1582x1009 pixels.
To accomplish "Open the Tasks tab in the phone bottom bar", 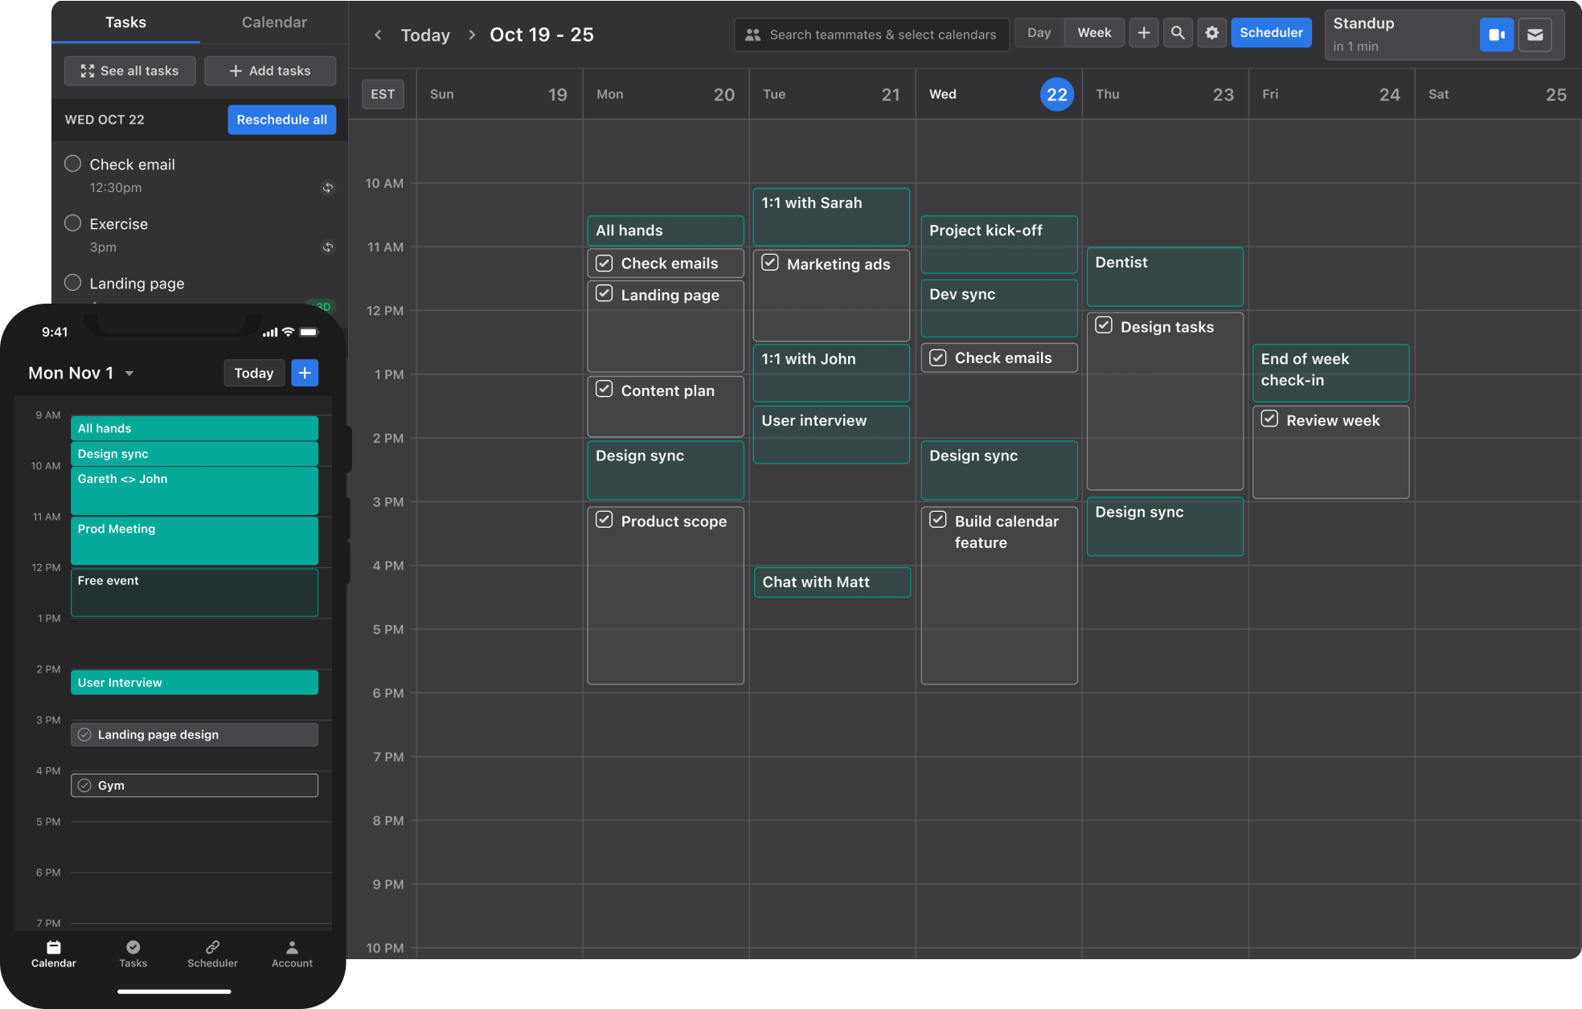I will (133, 954).
